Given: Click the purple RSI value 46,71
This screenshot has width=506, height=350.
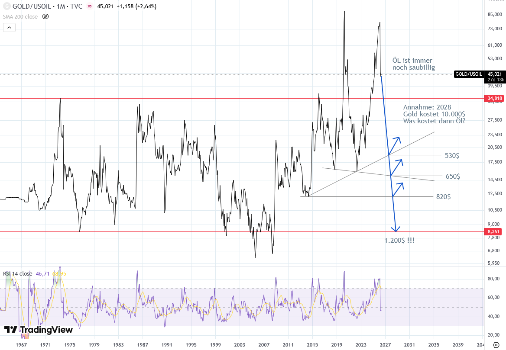Looking at the screenshot, I should [42, 273].
